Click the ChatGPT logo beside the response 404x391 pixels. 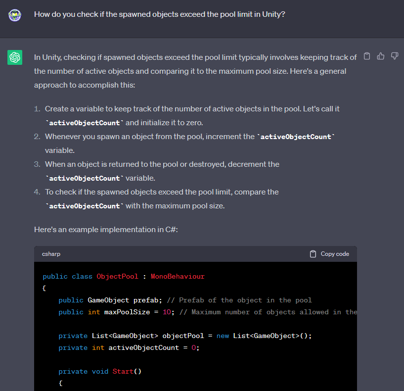[15, 58]
